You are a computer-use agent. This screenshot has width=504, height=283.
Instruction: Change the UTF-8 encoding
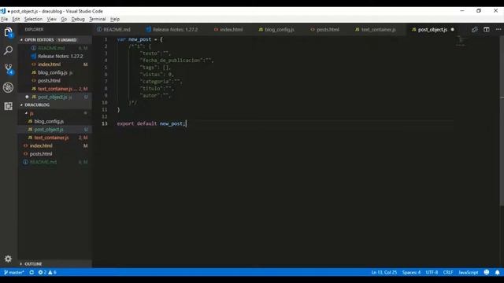click(x=432, y=273)
